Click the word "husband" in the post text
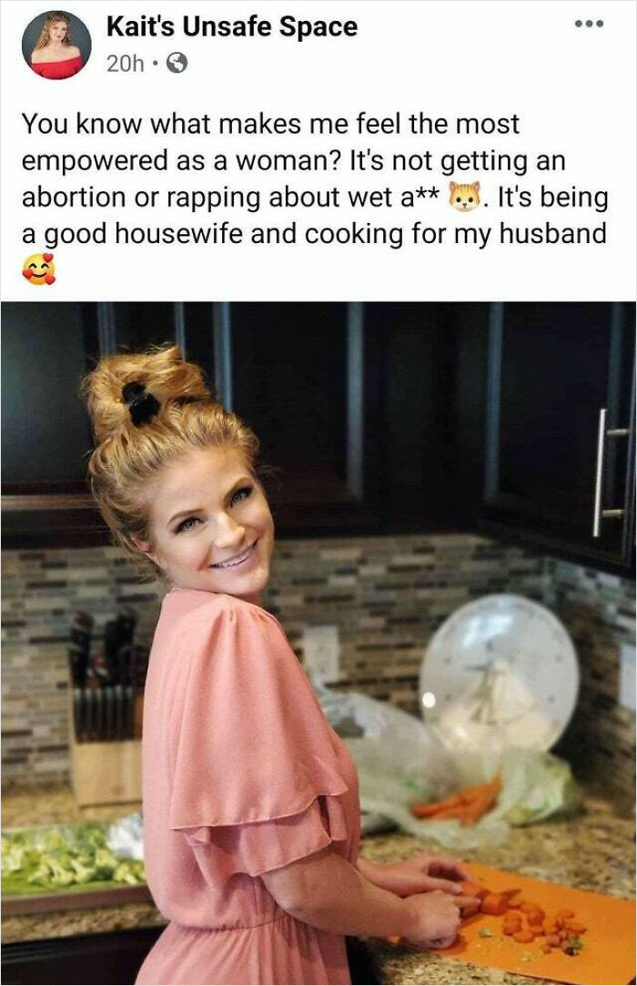Screen dimensions: 637x986 [552, 233]
